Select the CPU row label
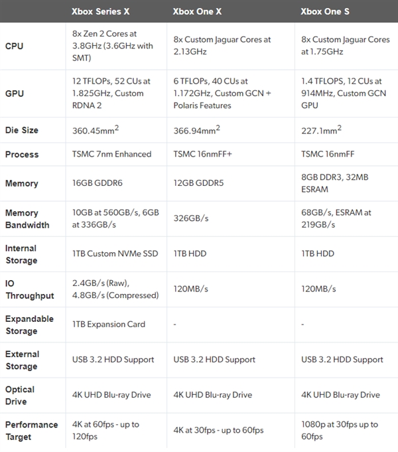398x452 pixels. 14,46
